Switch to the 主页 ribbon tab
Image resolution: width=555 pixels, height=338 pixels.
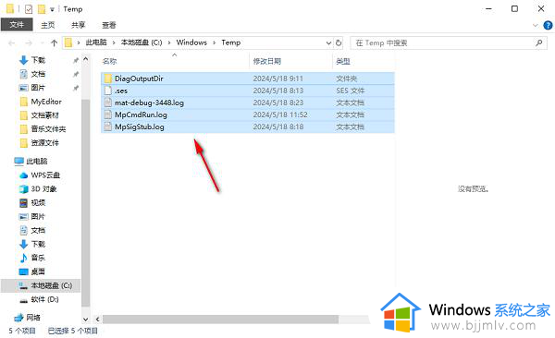point(48,25)
